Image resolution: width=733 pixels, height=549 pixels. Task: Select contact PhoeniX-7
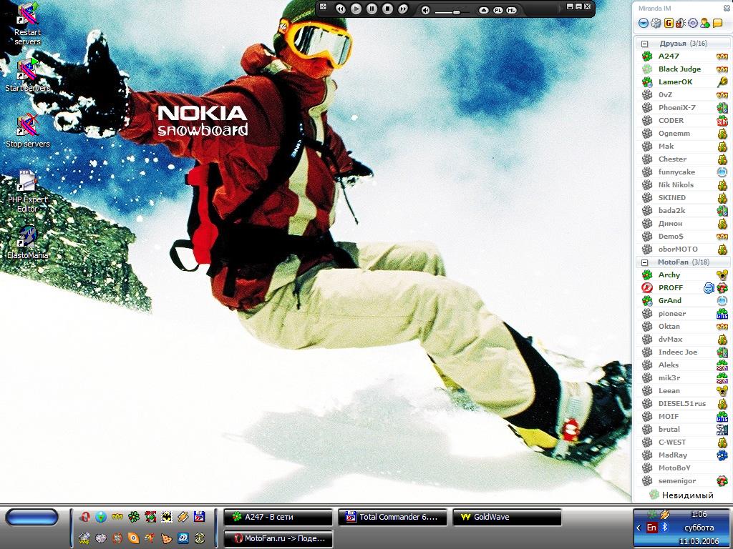[x=682, y=107]
